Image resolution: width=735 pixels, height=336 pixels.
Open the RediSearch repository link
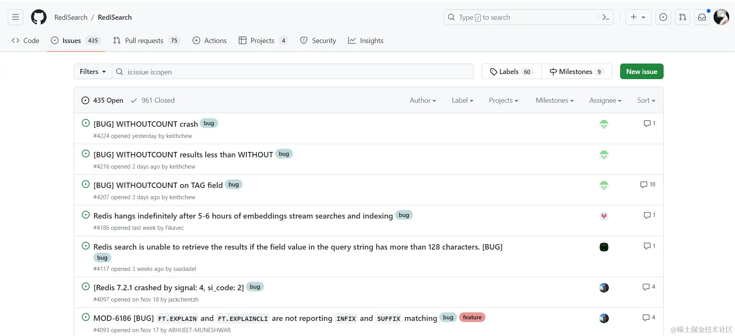tap(114, 17)
